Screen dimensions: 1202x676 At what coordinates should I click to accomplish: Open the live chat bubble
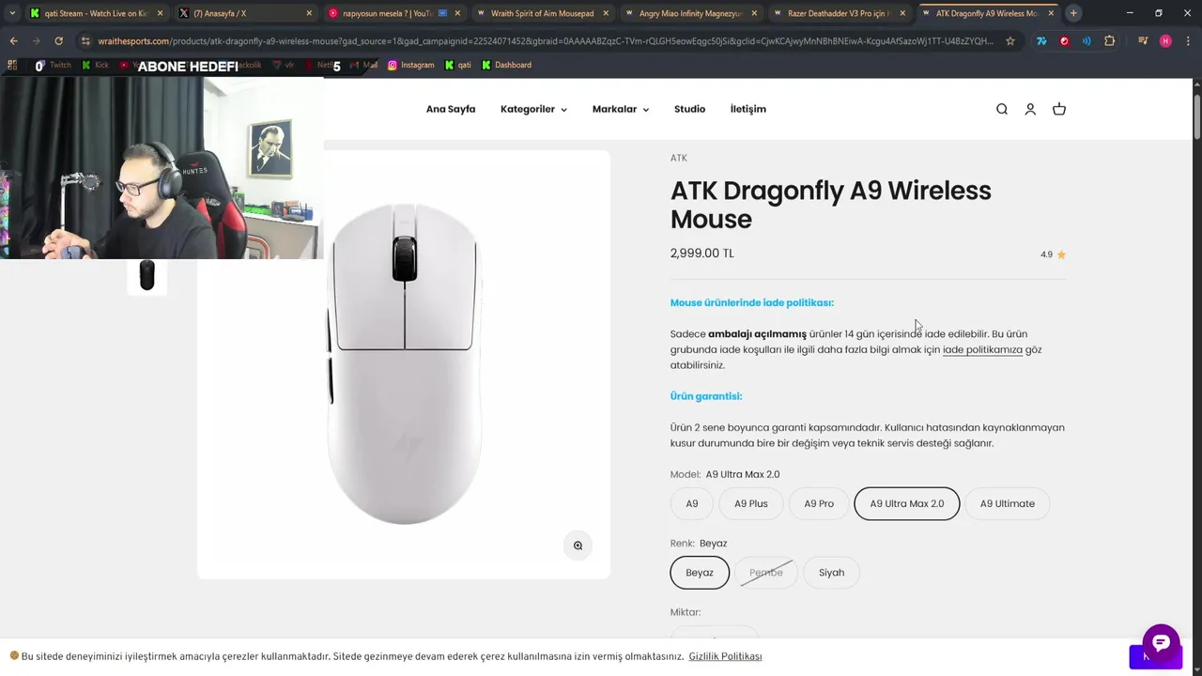tap(1161, 643)
